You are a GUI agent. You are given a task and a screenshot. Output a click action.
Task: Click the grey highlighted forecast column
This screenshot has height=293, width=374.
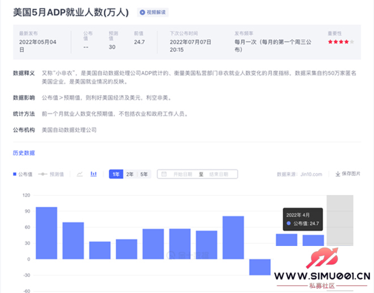click(x=339, y=221)
